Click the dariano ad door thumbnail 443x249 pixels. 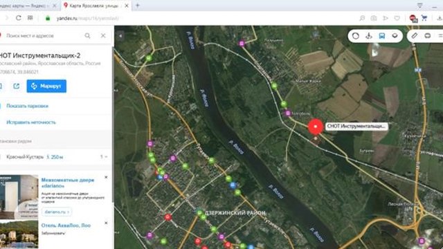(x=19, y=196)
